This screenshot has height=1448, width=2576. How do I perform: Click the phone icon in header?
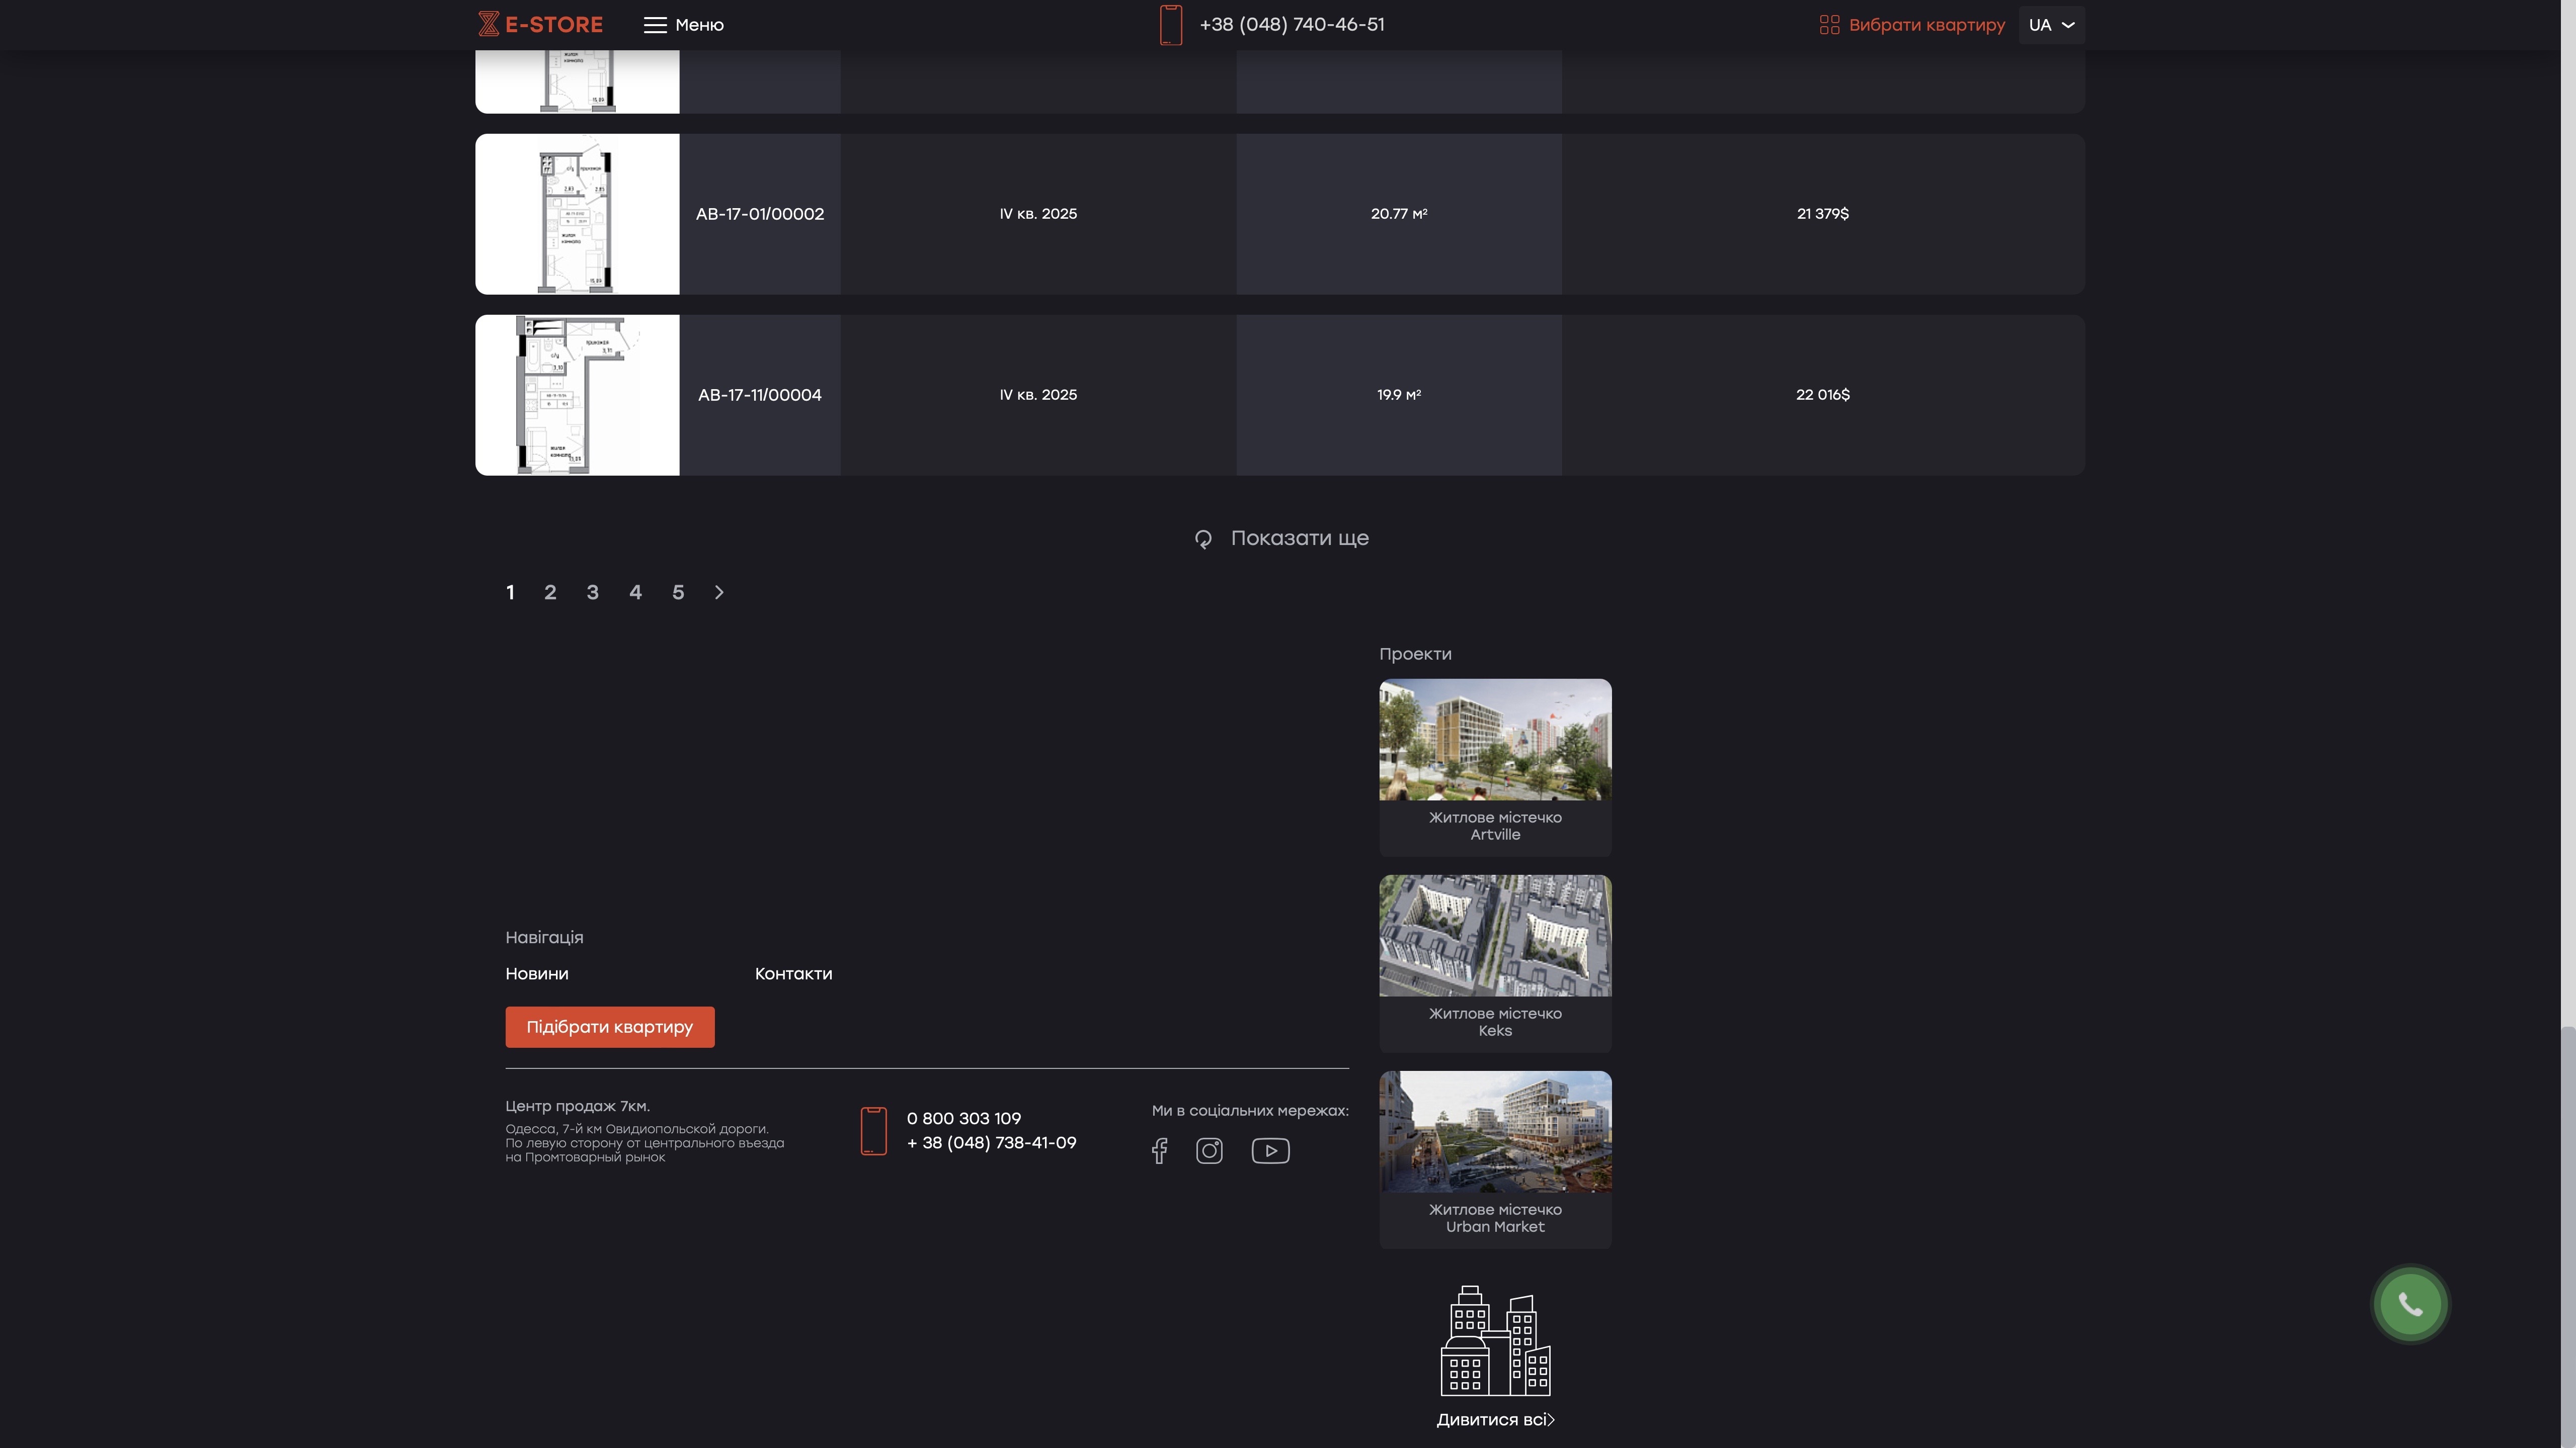(1170, 25)
